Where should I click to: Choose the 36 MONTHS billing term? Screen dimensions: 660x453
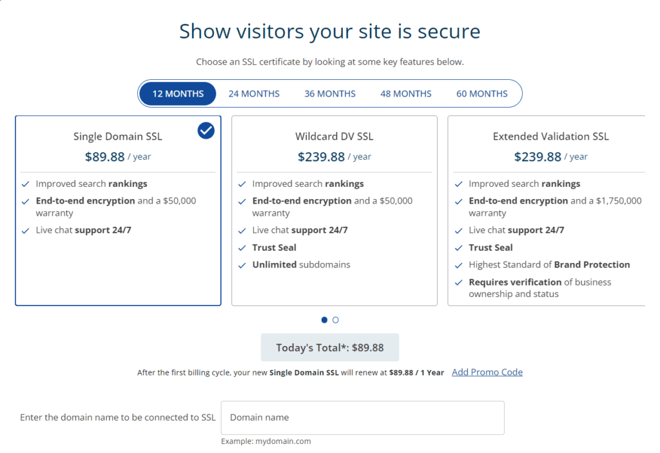pos(330,93)
